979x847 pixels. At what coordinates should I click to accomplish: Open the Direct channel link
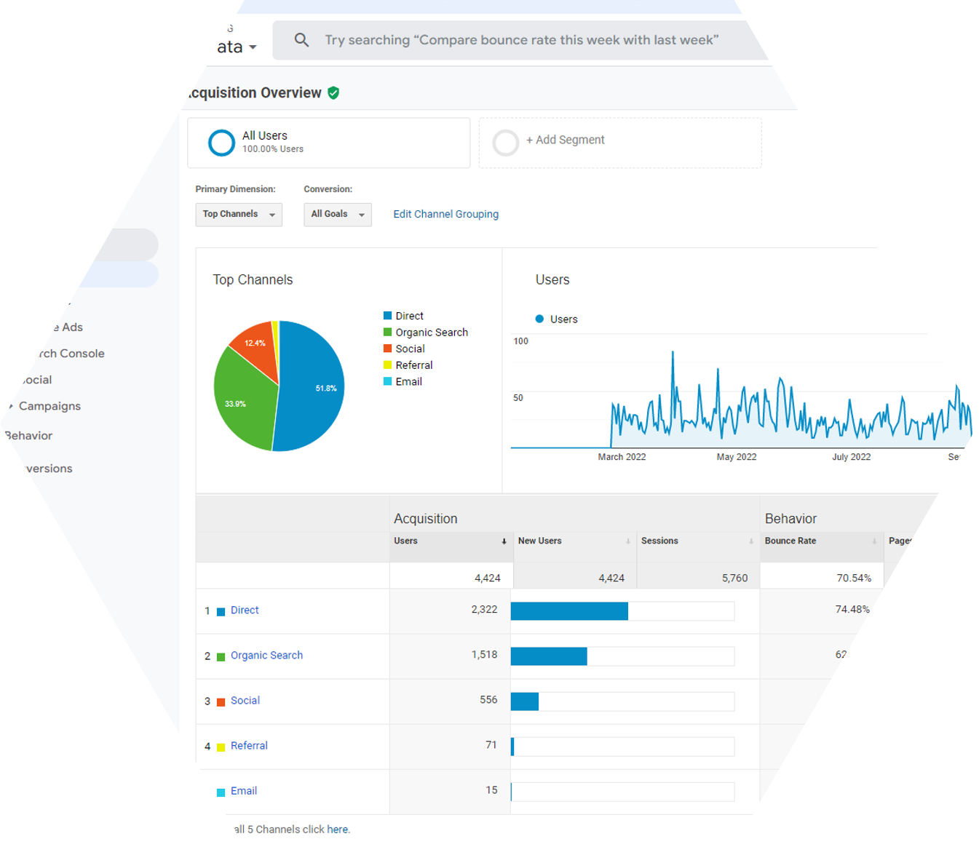(245, 611)
